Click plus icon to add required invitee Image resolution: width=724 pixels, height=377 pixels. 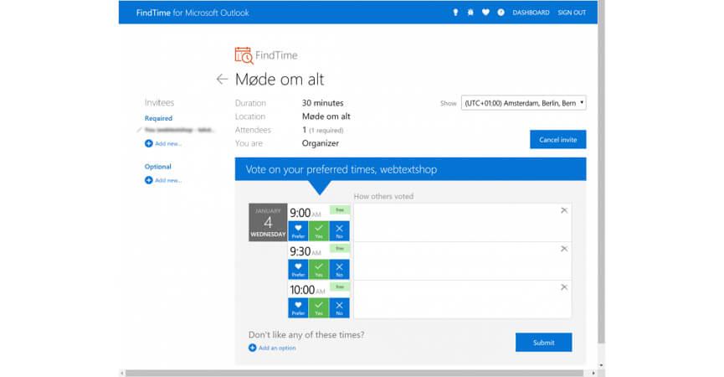148,144
